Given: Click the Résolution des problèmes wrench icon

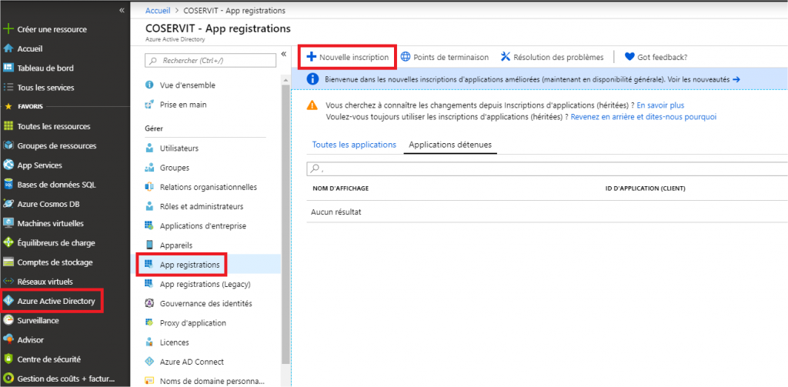Looking at the screenshot, I should point(505,57).
